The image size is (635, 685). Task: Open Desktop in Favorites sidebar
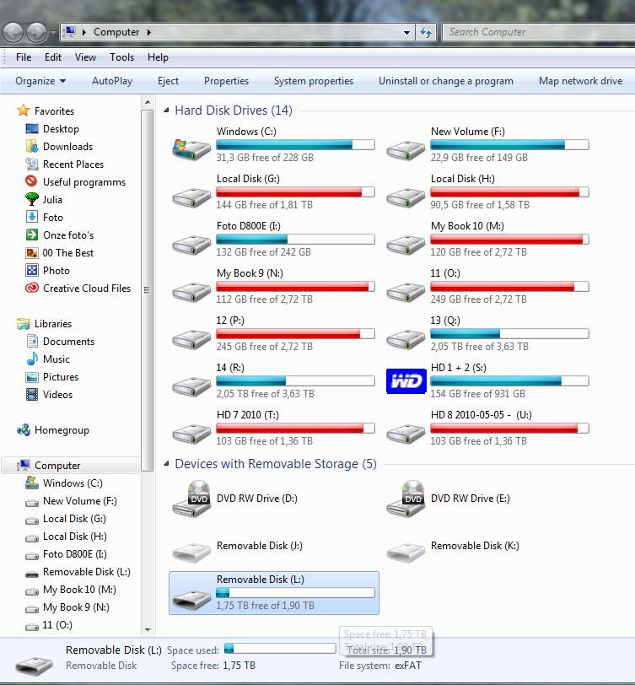(x=61, y=129)
